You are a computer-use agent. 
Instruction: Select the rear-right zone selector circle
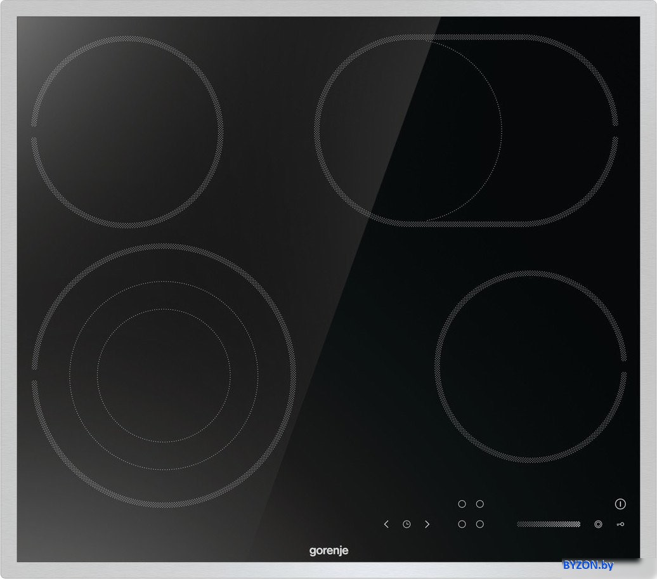coord(480,504)
